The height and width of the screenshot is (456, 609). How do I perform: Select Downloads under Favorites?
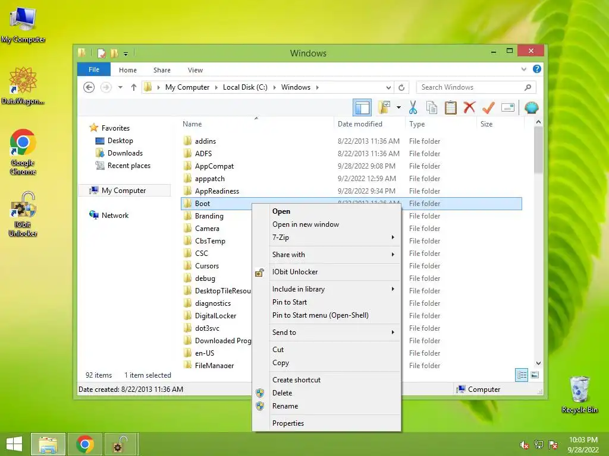pyautogui.click(x=125, y=153)
